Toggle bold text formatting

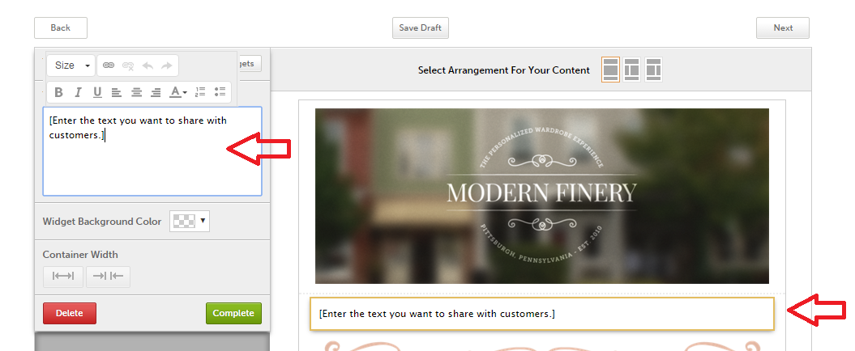click(59, 92)
